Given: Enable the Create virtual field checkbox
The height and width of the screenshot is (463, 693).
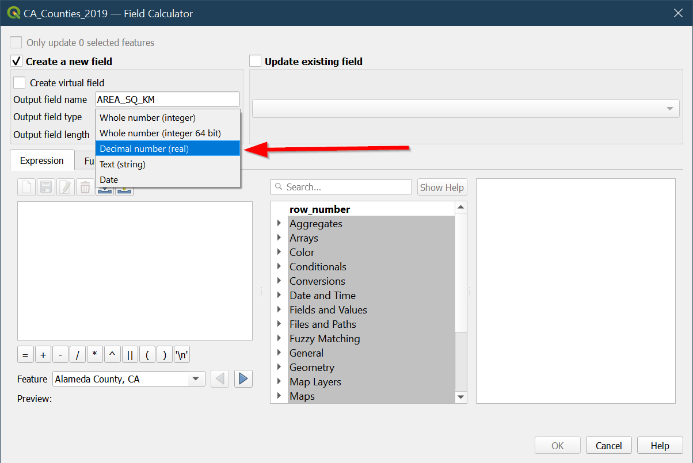Looking at the screenshot, I should pyautogui.click(x=20, y=83).
